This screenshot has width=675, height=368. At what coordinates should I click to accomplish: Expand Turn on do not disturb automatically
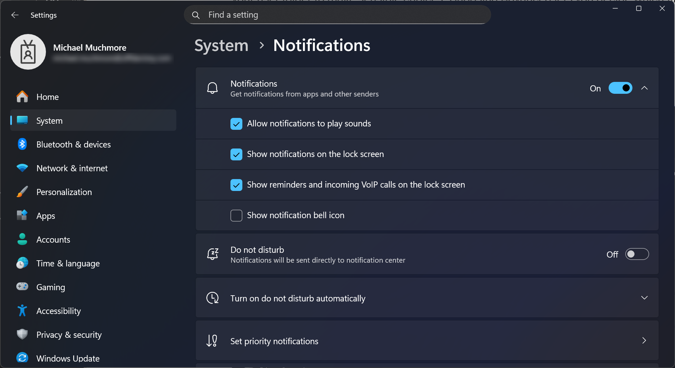click(644, 298)
